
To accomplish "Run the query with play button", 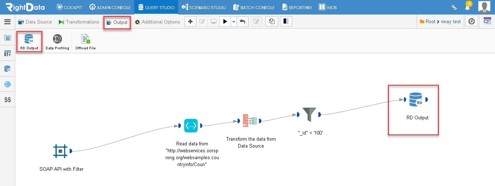I will point(225,22).
